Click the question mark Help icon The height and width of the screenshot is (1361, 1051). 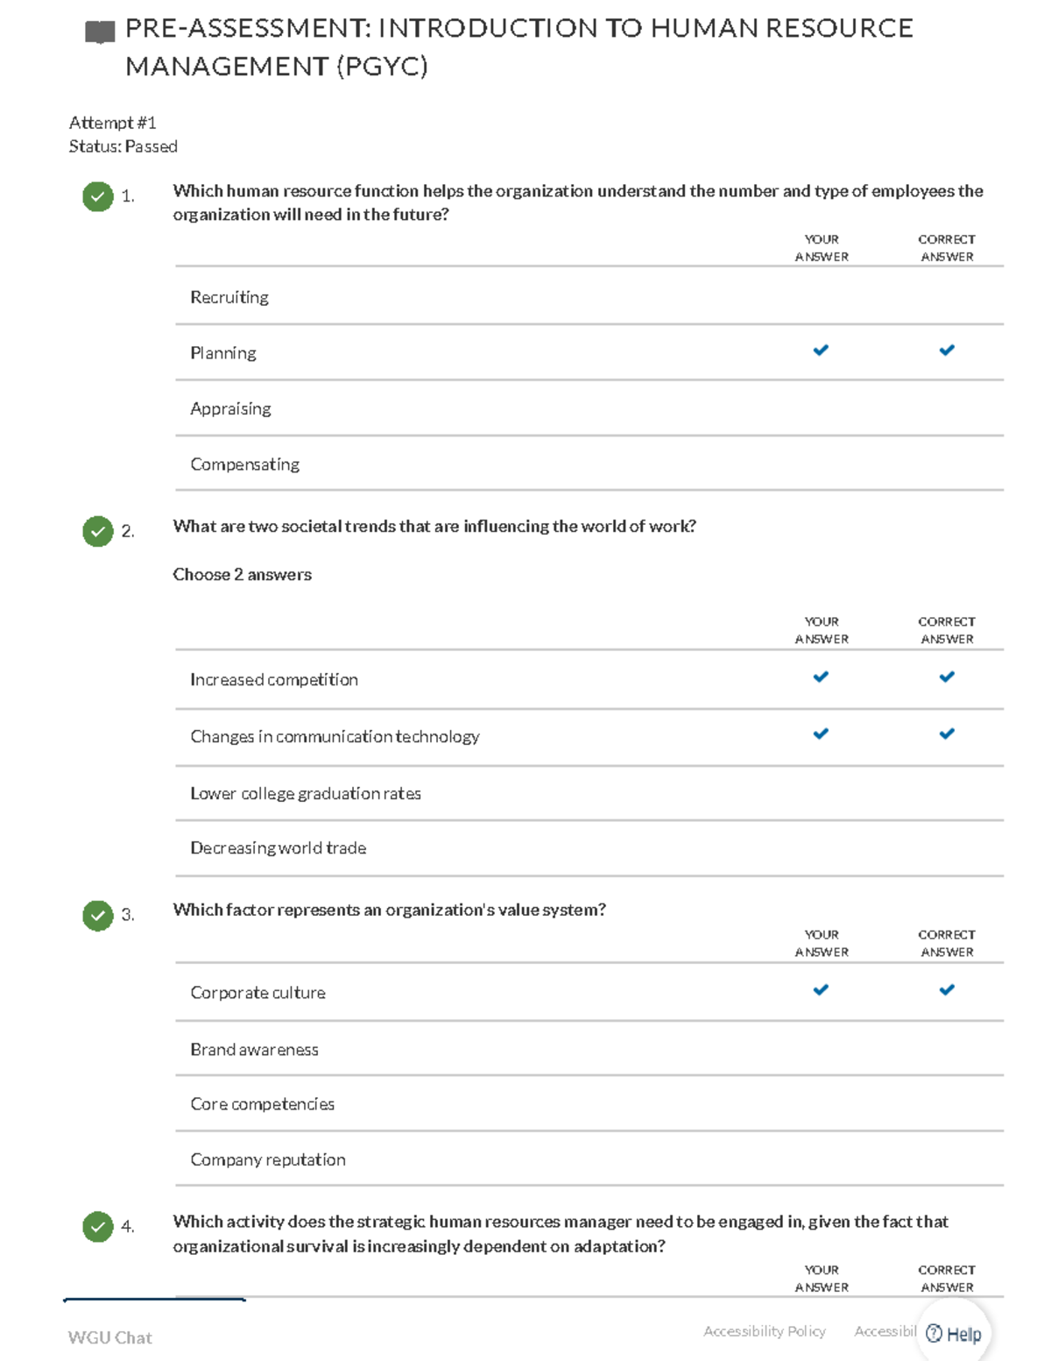click(x=935, y=1334)
